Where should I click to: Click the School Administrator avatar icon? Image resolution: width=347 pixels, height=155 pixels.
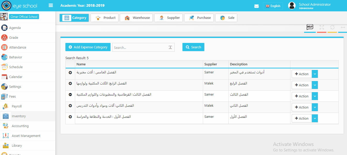tap(292, 6)
